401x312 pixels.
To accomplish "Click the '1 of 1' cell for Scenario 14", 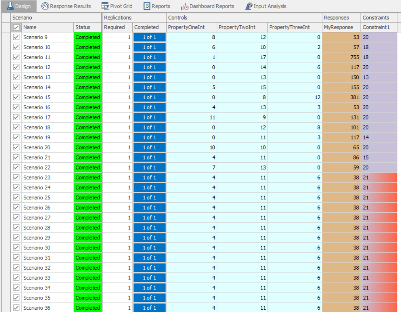I will [x=149, y=87].
